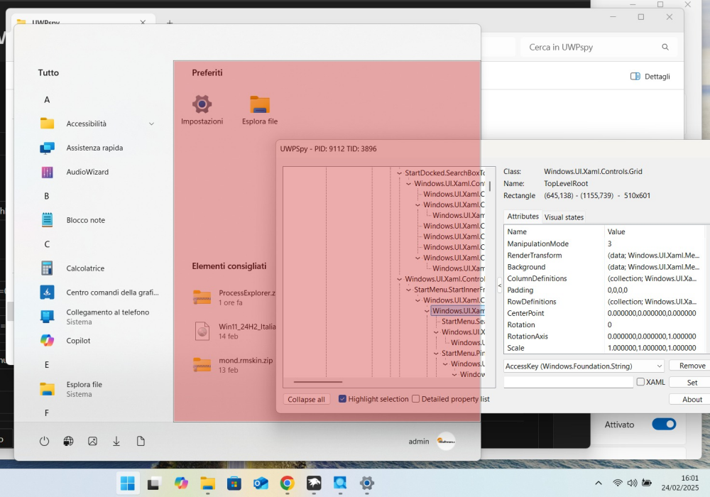Open Task View from the taskbar
Image resolution: width=710 pixels, height=497 pixels.
(154, 484)
